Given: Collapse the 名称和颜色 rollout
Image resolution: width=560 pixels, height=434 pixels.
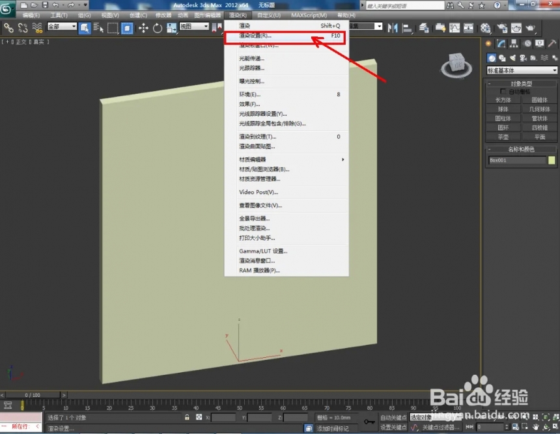Looking at the screenshot, I should click(521, 149).
